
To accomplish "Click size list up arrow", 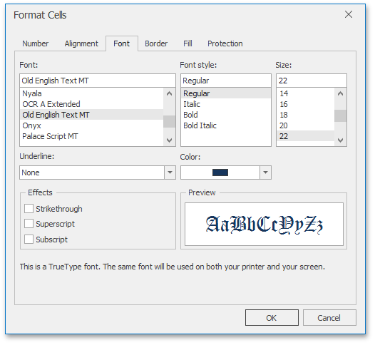I will pyautogui.click(x=340, y=93).
